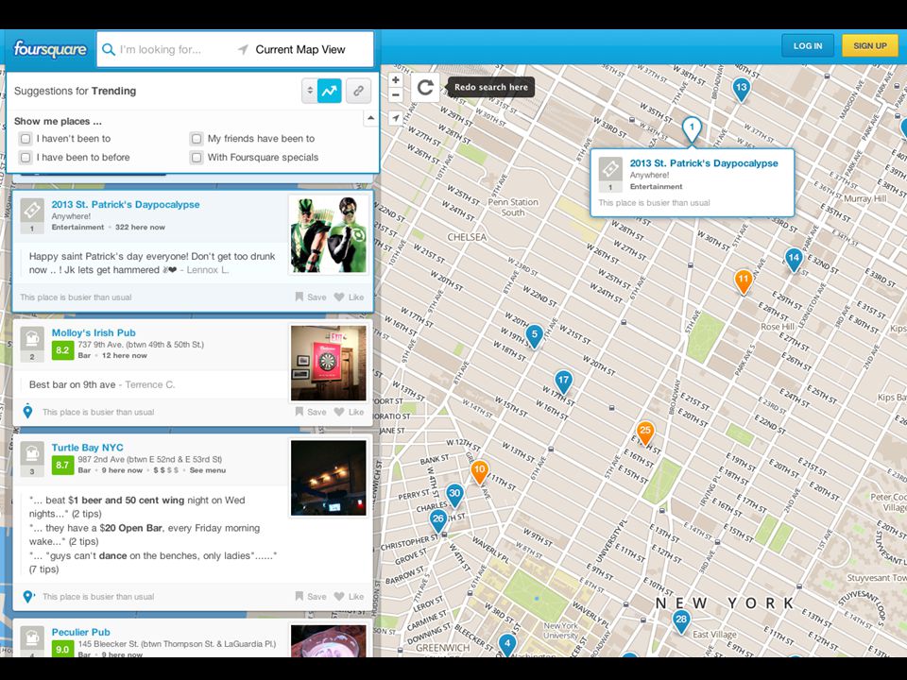Click the circular redo search icon
The width and height of the screenshot is (907, 680).
425,87
